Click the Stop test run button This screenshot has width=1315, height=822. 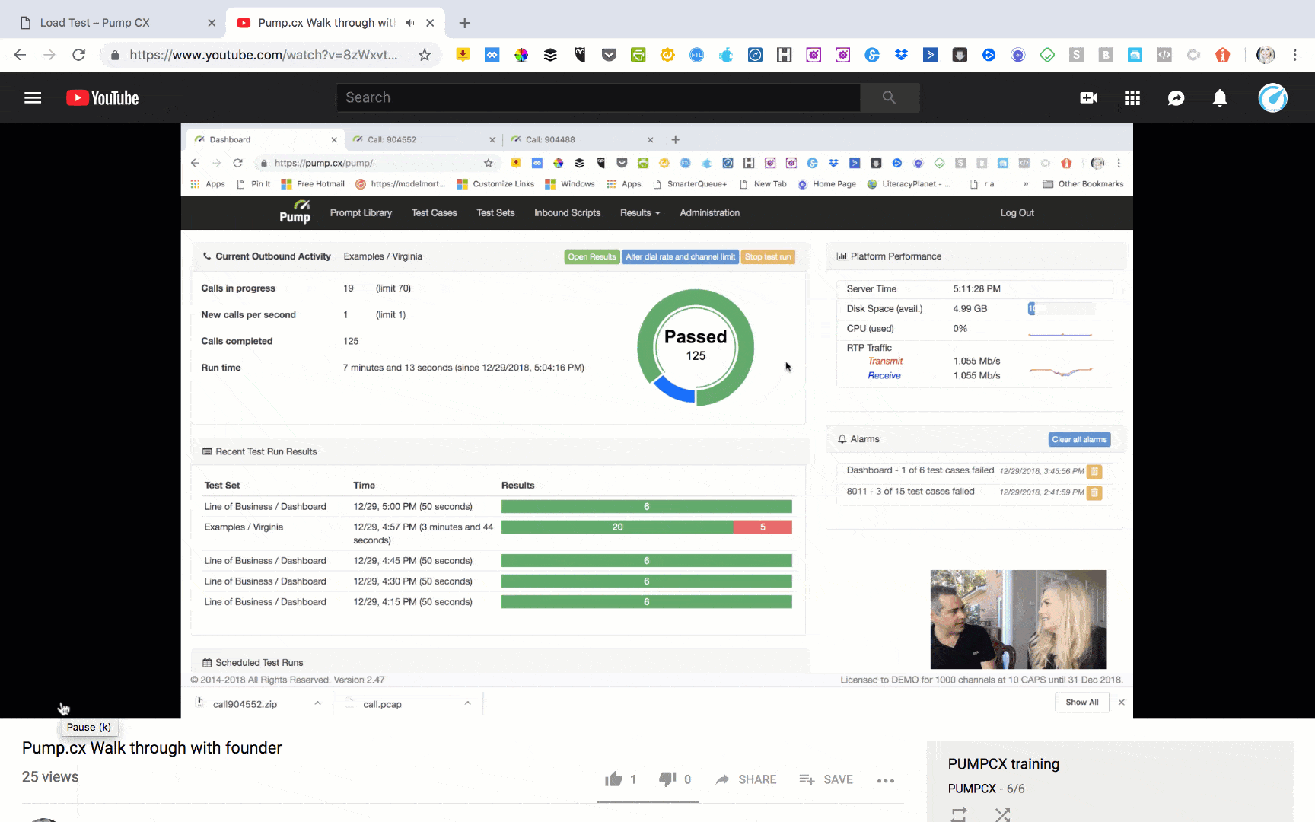[767, 256]
